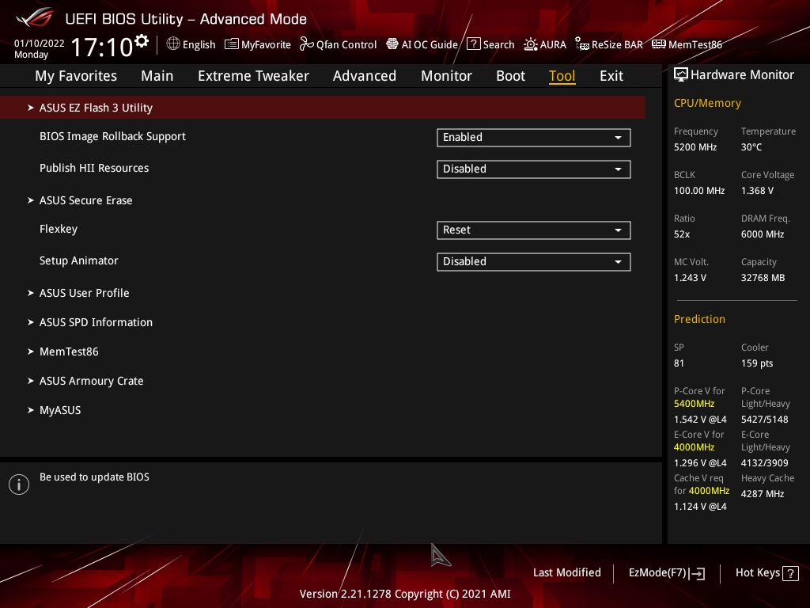Launch AI OC Guide brain icon
This screenshot has height=608, width=810.
click(x=392, y=44)
